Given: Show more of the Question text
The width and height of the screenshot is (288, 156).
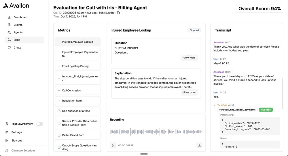Looking at the screenshot, I should 189,58.
